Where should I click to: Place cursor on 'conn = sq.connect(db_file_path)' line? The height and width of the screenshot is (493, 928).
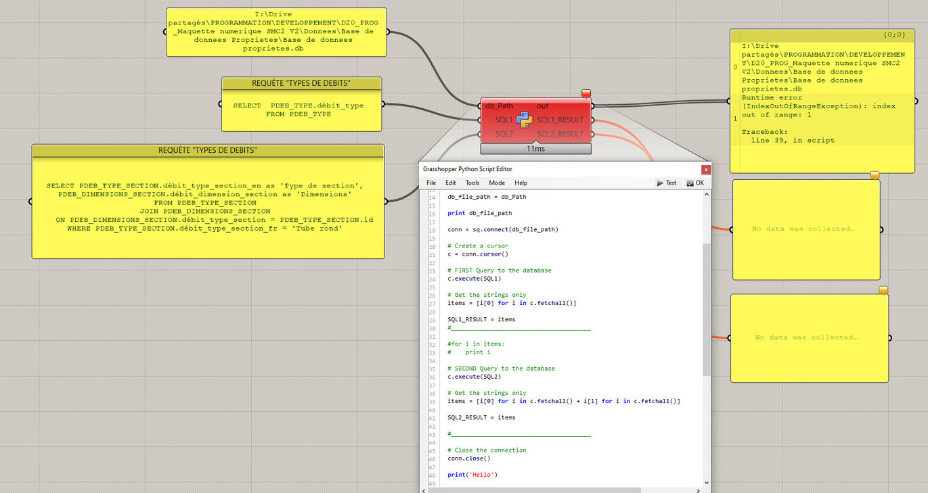coord(503,229)
